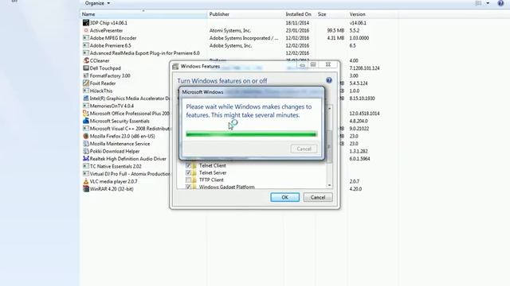This screenshot has height=286, width=510.
Task: Sort programs by Publisher column
Action: coord(245,14)
